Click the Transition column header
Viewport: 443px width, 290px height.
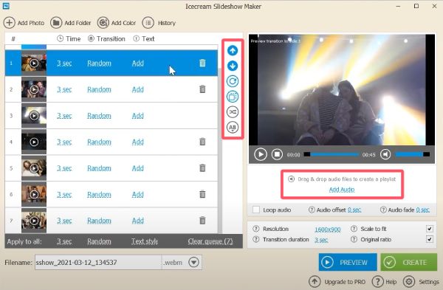click(106, 38)
